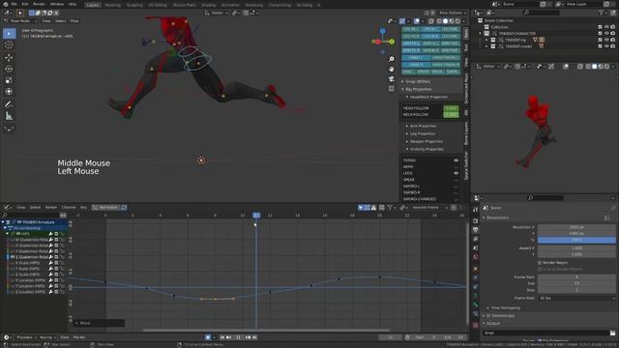Toggle camera view icon in viewport
619x348 pixels.
(x=391, y=79)
